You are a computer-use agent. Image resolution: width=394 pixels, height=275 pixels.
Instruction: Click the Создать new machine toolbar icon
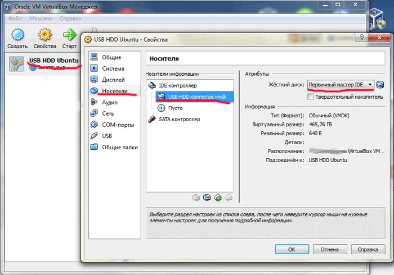click(17, 35)
